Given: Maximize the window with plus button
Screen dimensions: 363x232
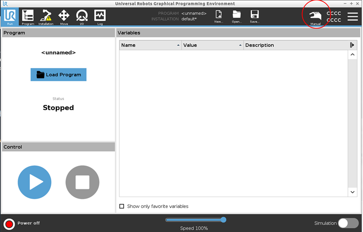Looking at the screenshot, I should 351,4.
